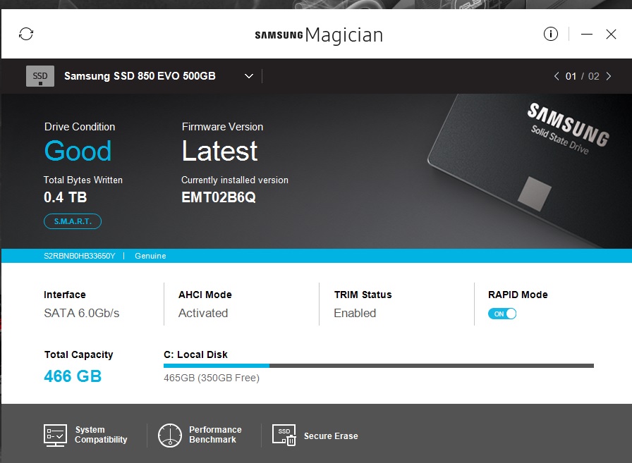Open Secure Erase label

pyautogui.click(x=331, y=436)
